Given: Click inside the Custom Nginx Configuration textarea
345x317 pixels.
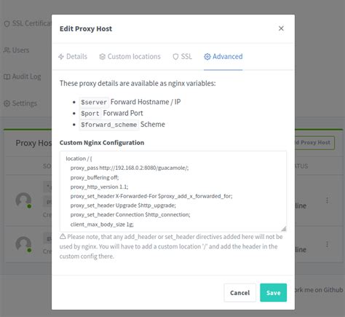Looking at the screenshot, I should [173, 191].
